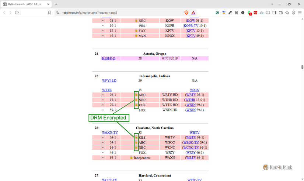Screen dimensions: 304x181
Task: Open the Extensions puzzle menu
Action: tap(268, 13)
